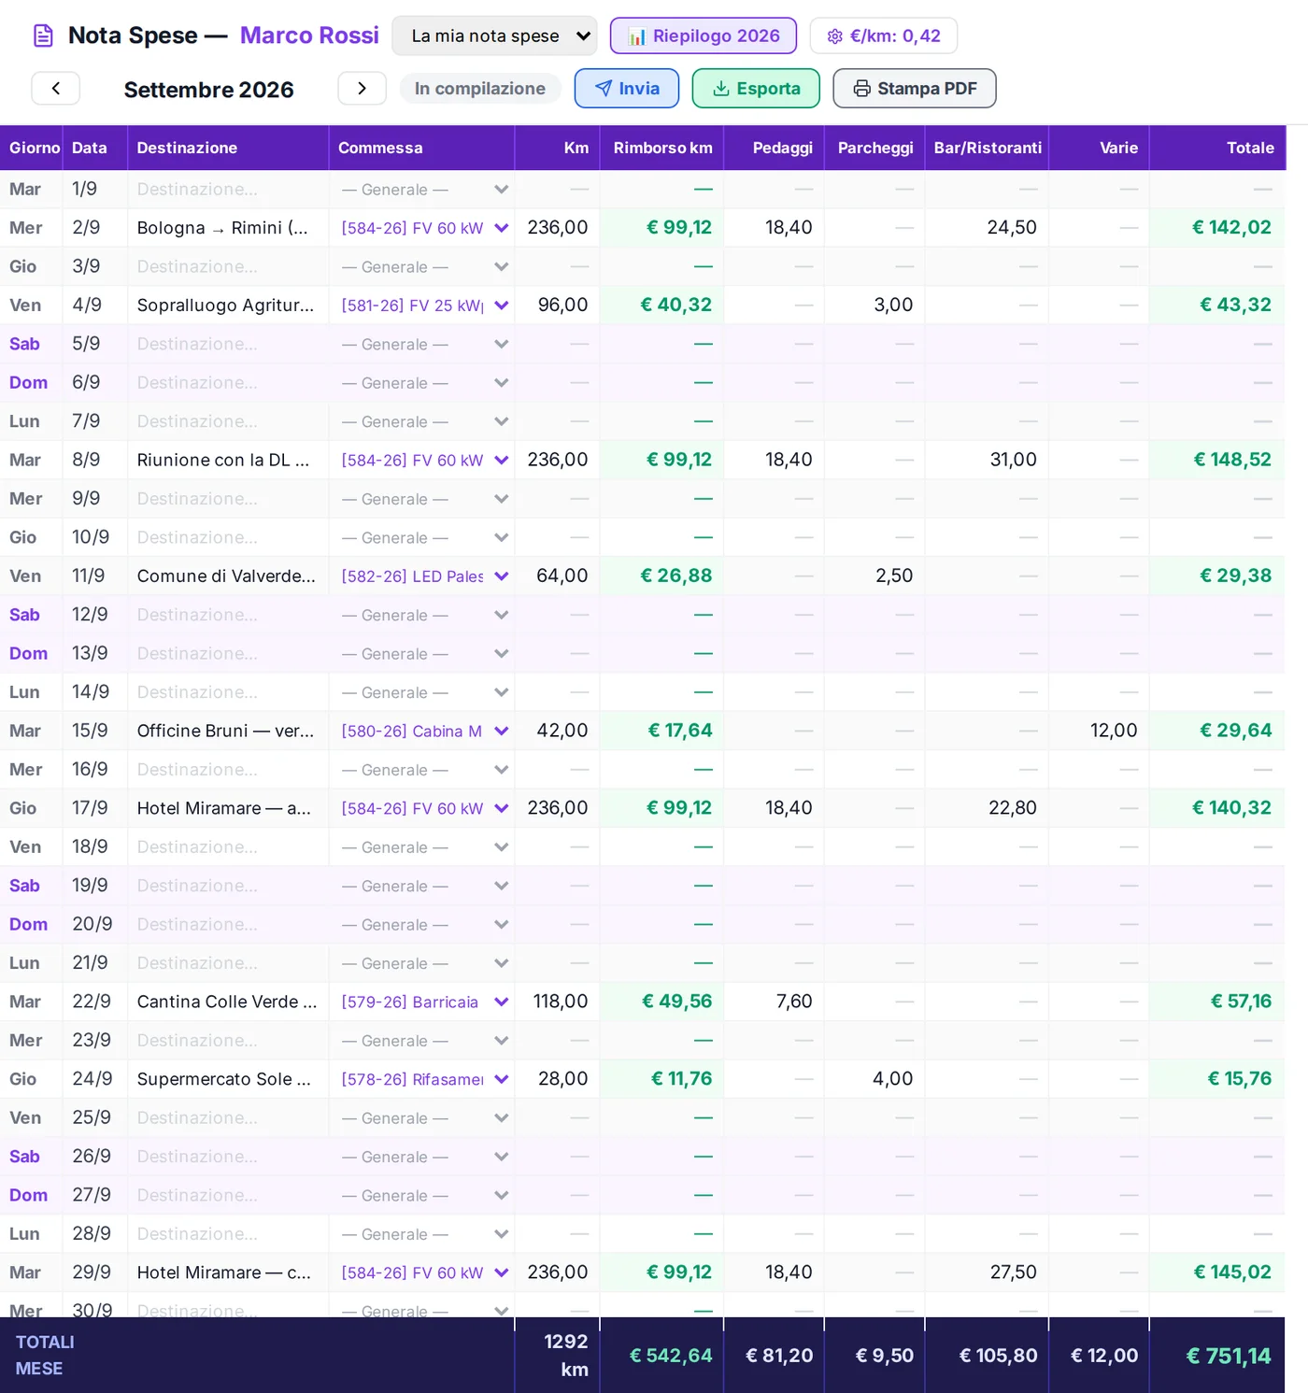This screenshot has height=1393, width=1308.
Task: Open Commessa dropdown for 11/9 row
Action: (424, 576)
